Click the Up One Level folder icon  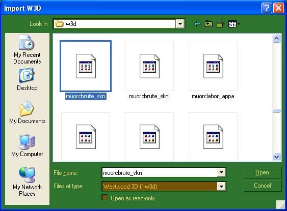(208, 24)
